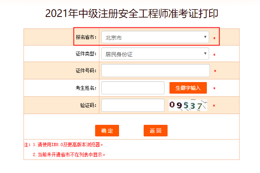Focus the 证件号码 input field
Screen dimensions: 260x173
155,71
